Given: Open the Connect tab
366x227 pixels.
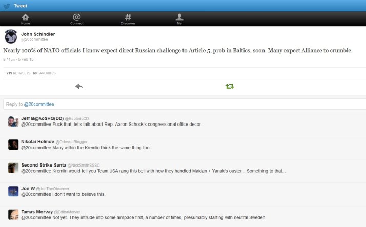Looking at the screenshot, I should pyautogui.click(x=77, y=19).
